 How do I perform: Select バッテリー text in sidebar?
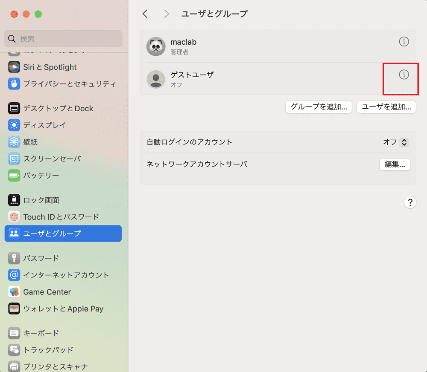click(41, 176)
